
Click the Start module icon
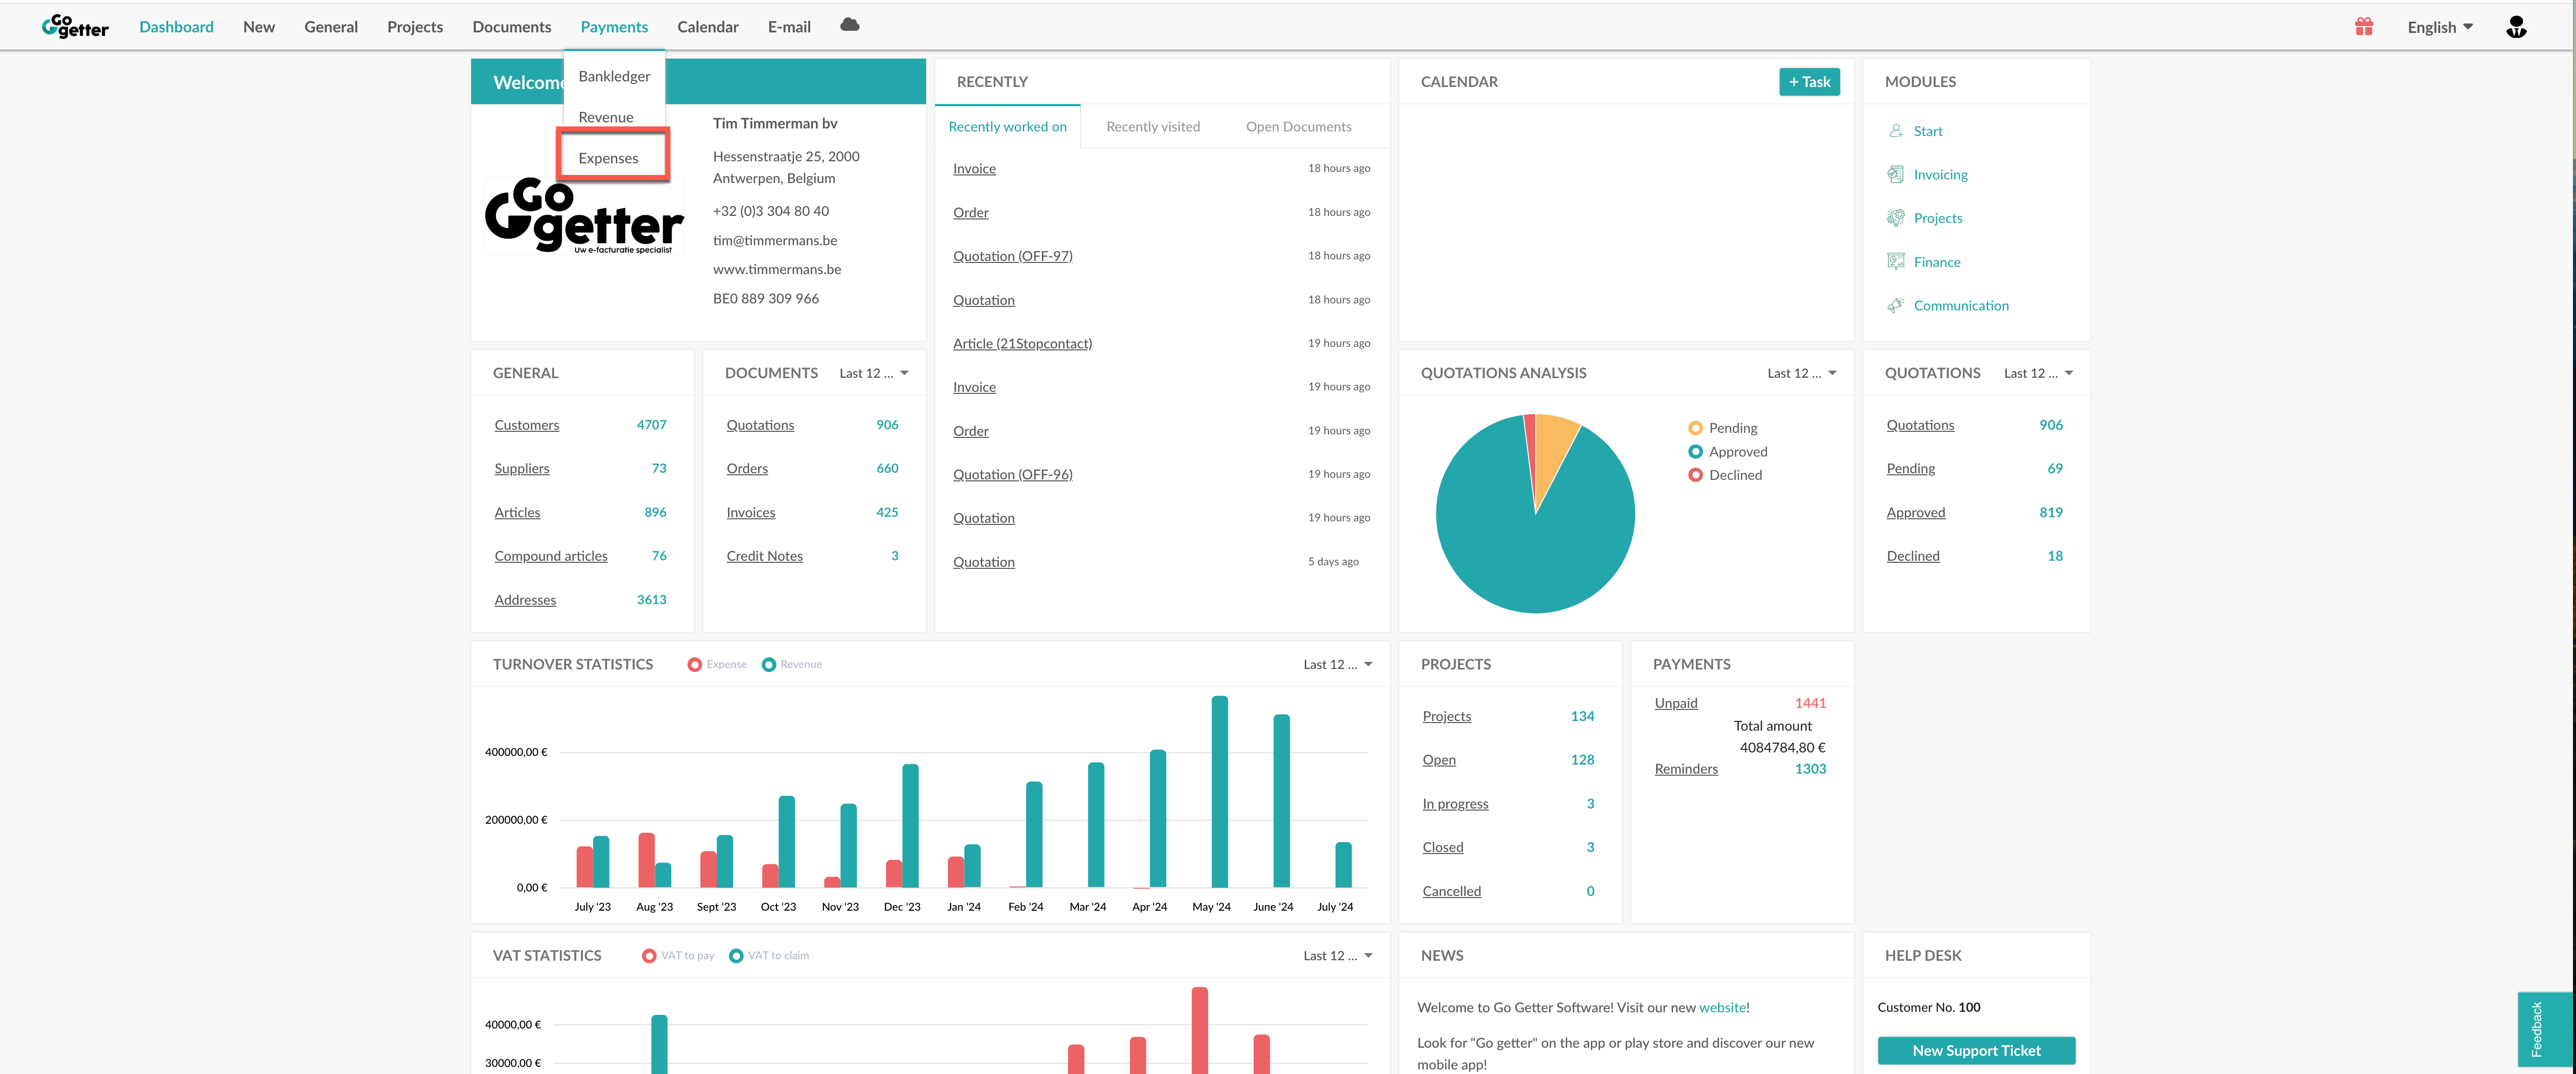1896,131
